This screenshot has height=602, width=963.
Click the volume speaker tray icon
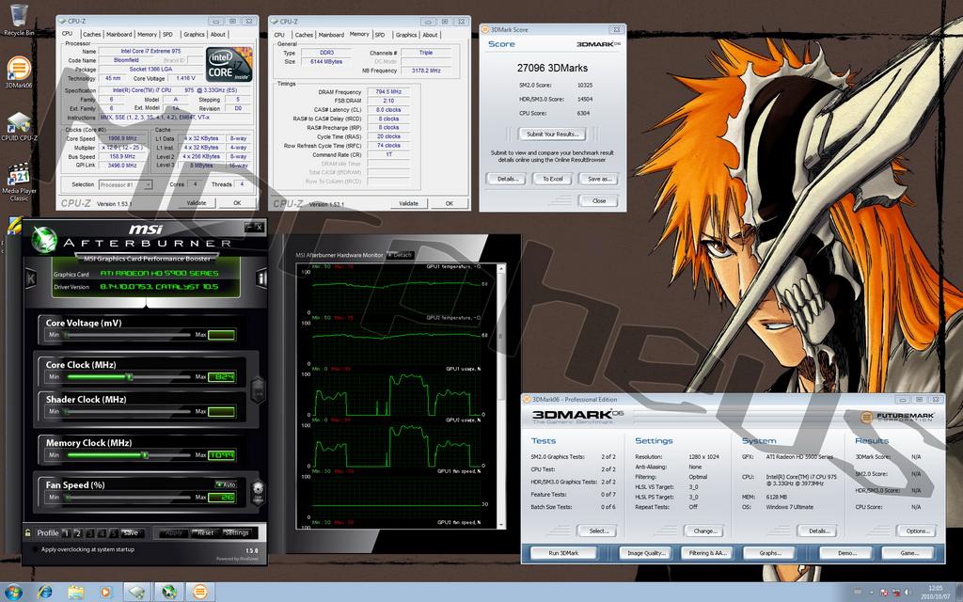click(908, 593)
